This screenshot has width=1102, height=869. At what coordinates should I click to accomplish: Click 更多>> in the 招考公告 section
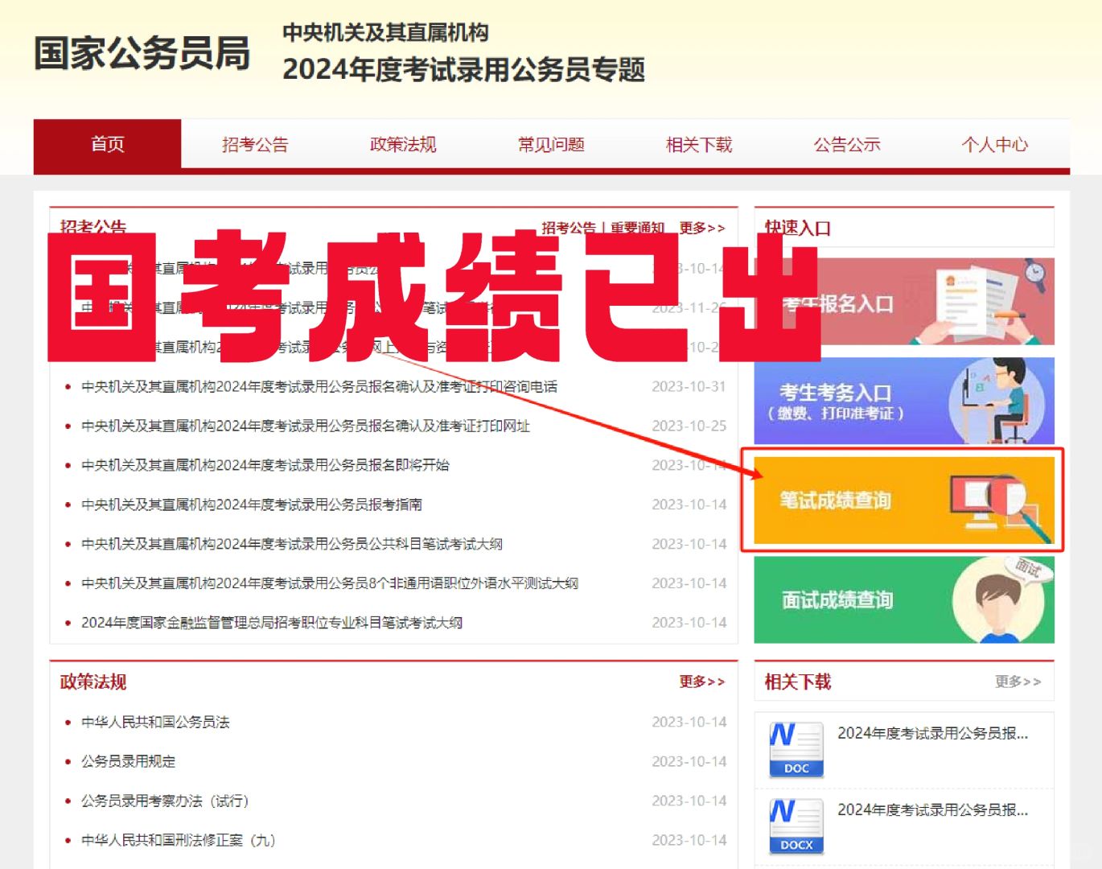point(701,229)
